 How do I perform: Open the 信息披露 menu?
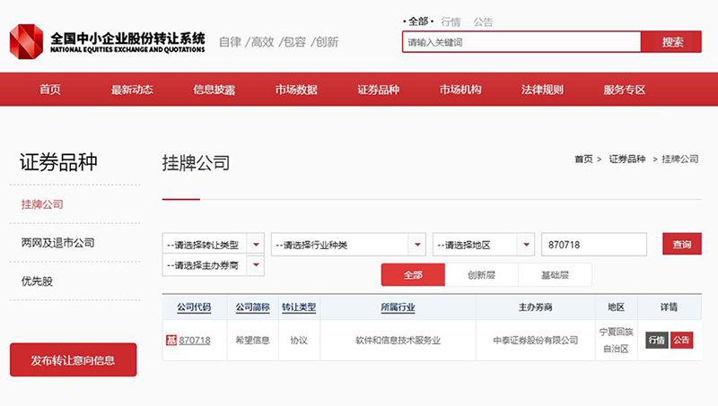pyautogui.click(x=214, y=90)
